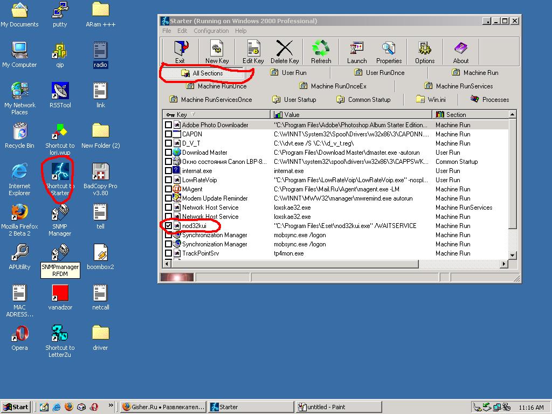Click the About toolbar icon
The width and height of the screenshot is (552, 414).
[x=460, y=52]
